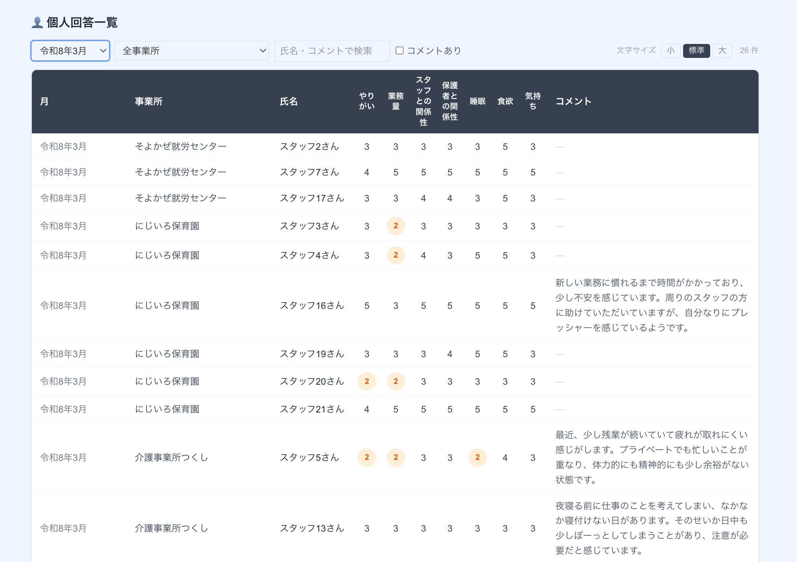Screen dimensions: 797x562
Task: Select the スタッフ17さん name cell
Action: tap(312, 198)
